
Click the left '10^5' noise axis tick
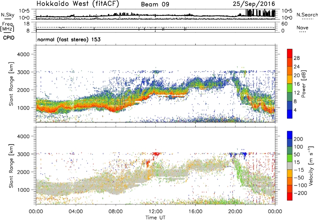coord(24,11)
